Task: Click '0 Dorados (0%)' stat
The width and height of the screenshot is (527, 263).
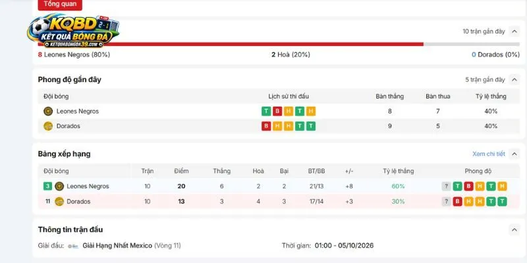Action: tap(495, 55)
